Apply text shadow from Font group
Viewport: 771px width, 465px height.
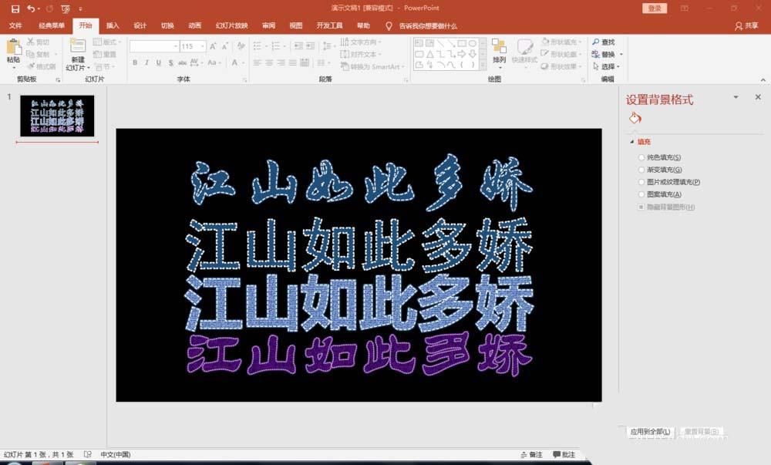[170, 62]
